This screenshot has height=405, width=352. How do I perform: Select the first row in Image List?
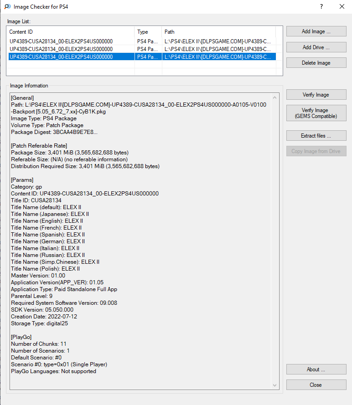pos(142,41)
